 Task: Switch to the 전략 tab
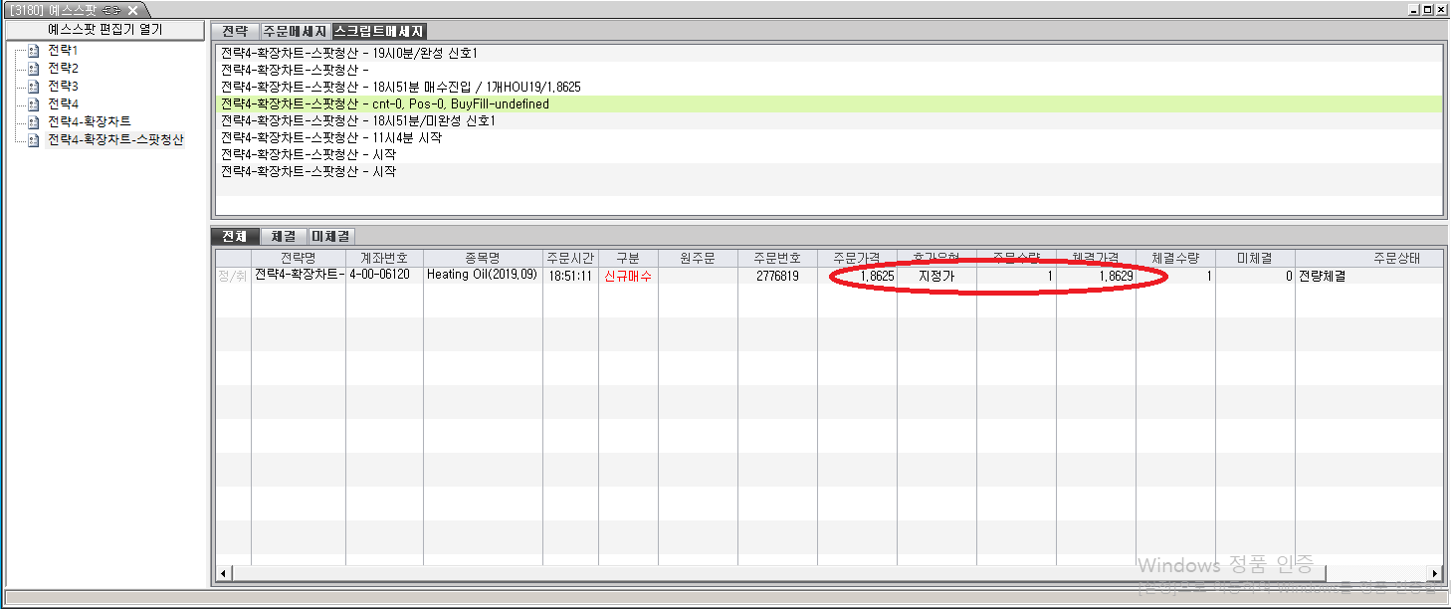pyautogui.click(x=236, y=32)
